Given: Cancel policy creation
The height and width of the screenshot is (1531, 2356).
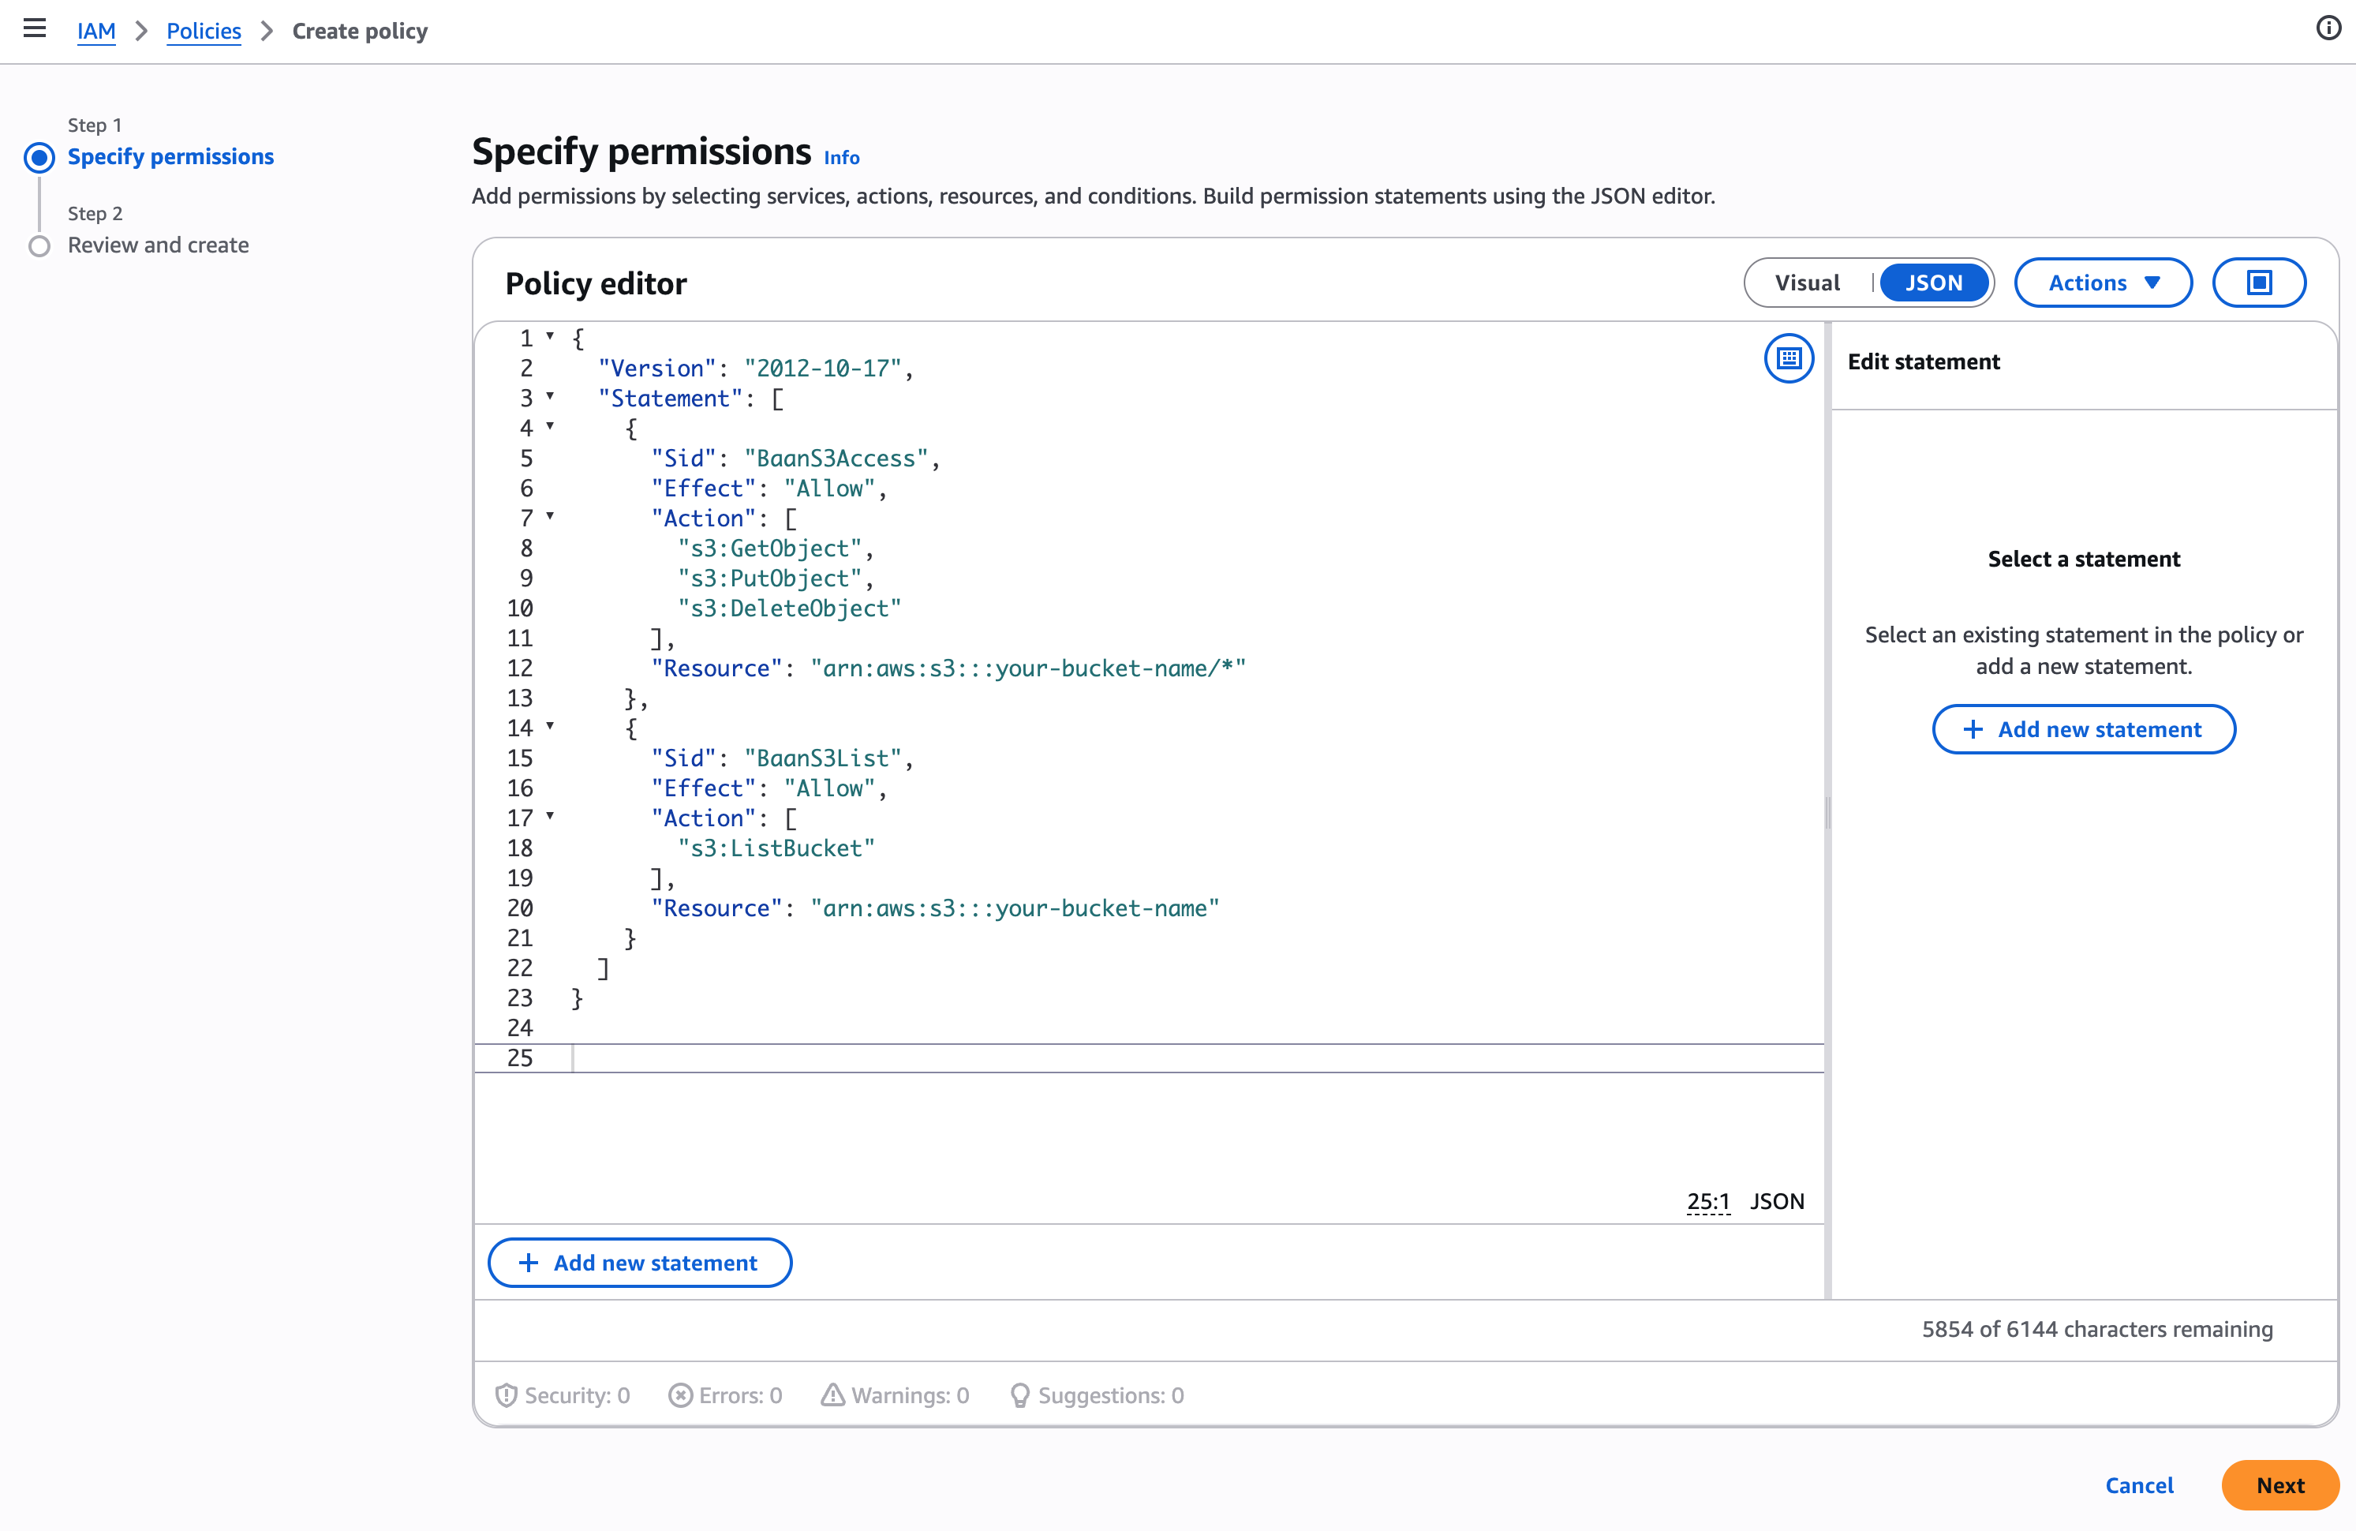Looking at the screenshot, I should 2139,1485.
